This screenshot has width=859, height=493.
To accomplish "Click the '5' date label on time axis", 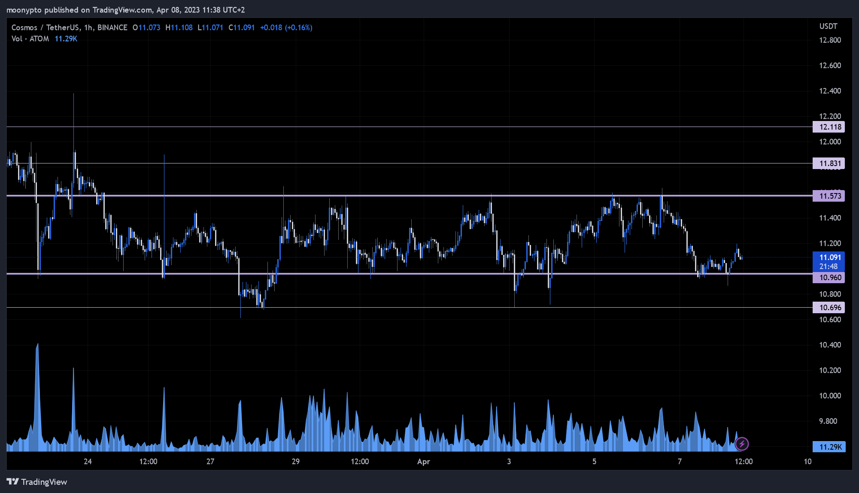I will point(594,462).
